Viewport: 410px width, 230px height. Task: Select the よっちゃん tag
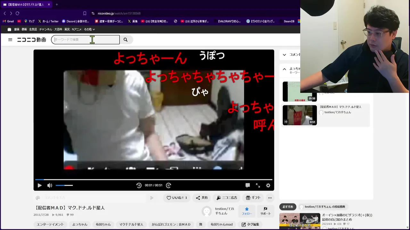pos(80,224)
